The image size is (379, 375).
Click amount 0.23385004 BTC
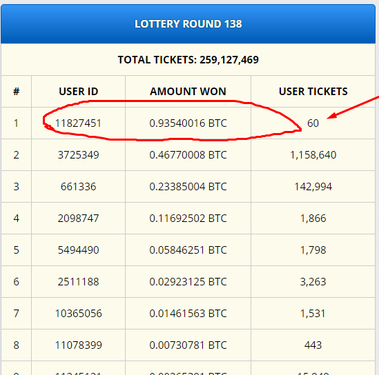pyautogui.click(x=188, y=187)
